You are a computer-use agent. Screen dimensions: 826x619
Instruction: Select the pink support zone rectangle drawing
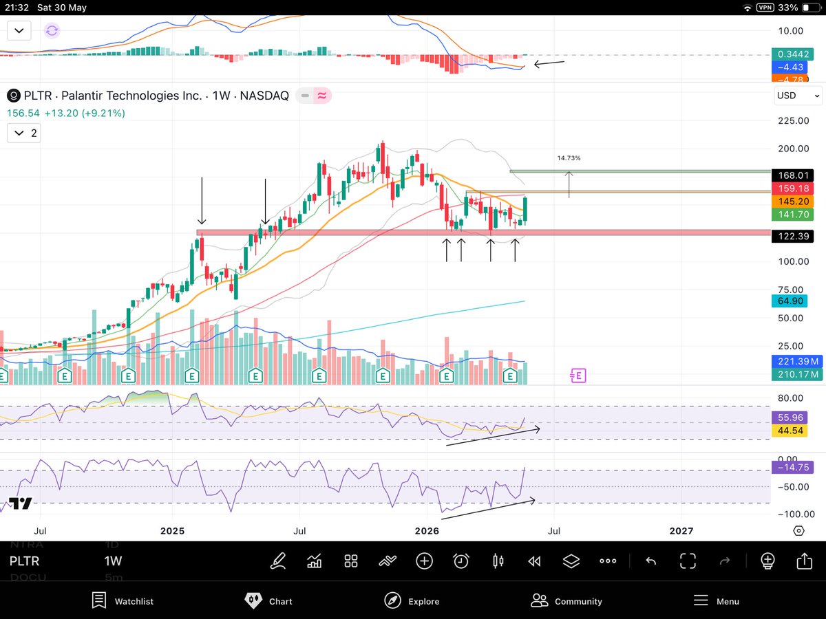click(x=484, y=232)
